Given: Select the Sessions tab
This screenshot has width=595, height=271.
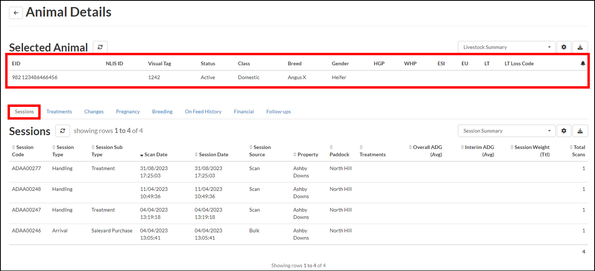Looking at the screenshot, I should coord(24,112).
